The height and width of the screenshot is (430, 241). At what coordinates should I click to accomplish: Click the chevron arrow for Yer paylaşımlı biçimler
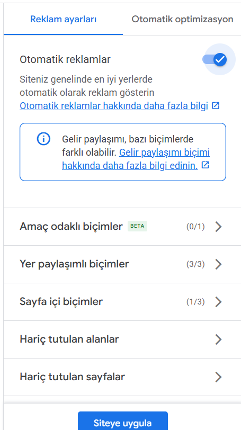[218, 264]
